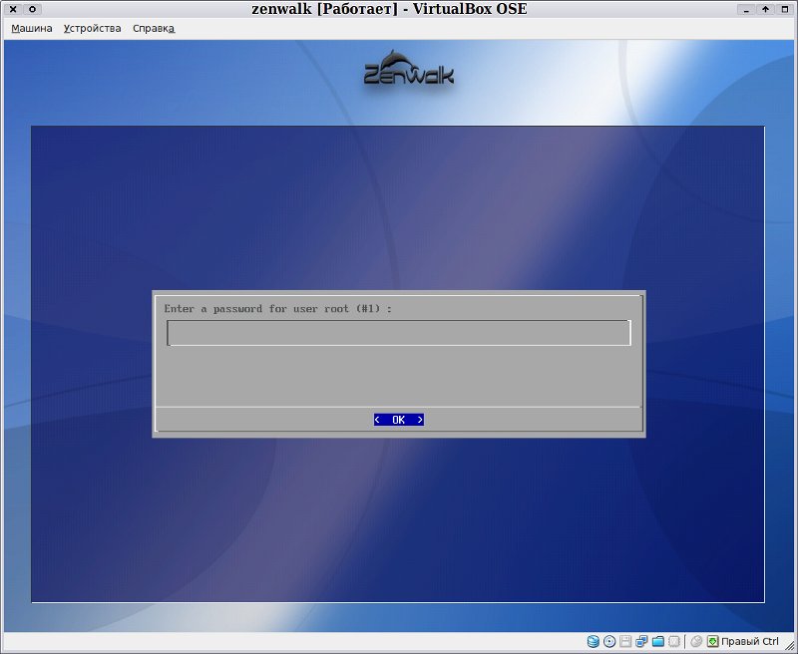Shade the window using the up-arrow button
This screenshot has width=798, height=654.
pyautogui.click(x=765, y=9)
